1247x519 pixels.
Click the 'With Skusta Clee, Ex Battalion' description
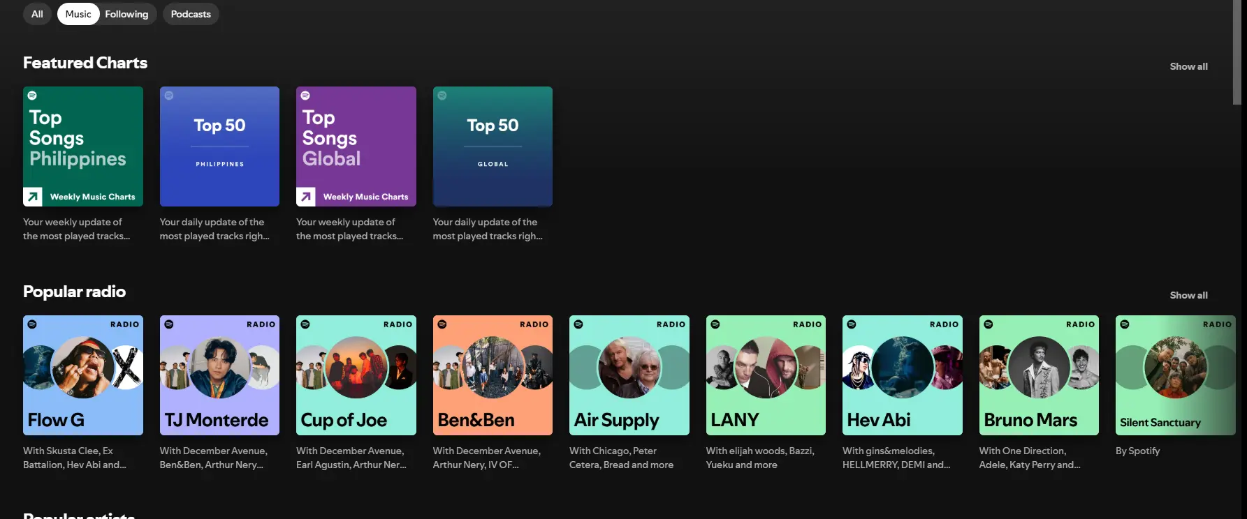[75, 458]
